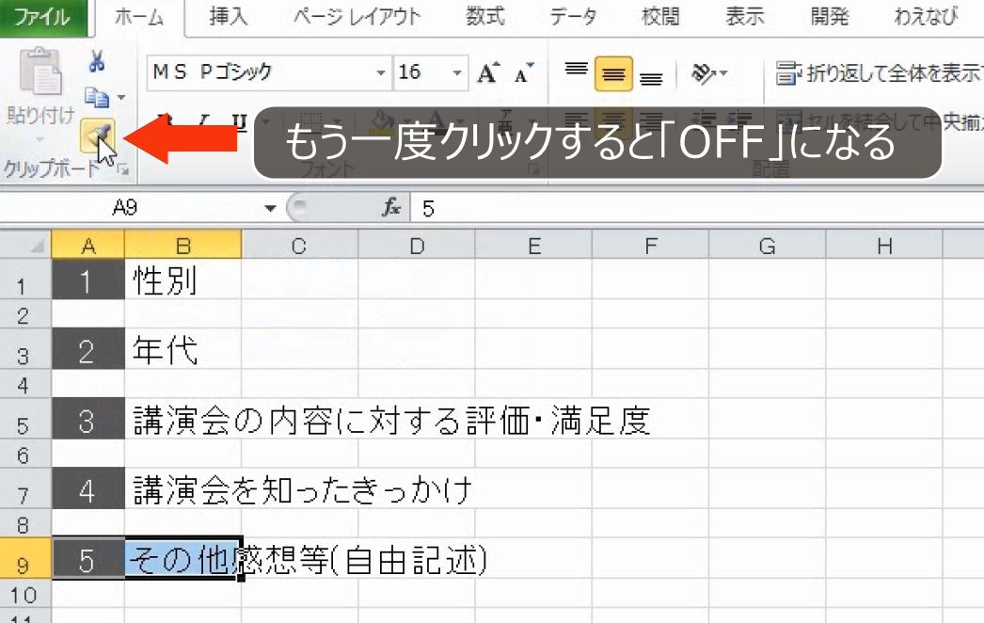Viewport: 984px width, 623px height.
Task: Click the Cut scissors icon
Action: pos(97,61)
